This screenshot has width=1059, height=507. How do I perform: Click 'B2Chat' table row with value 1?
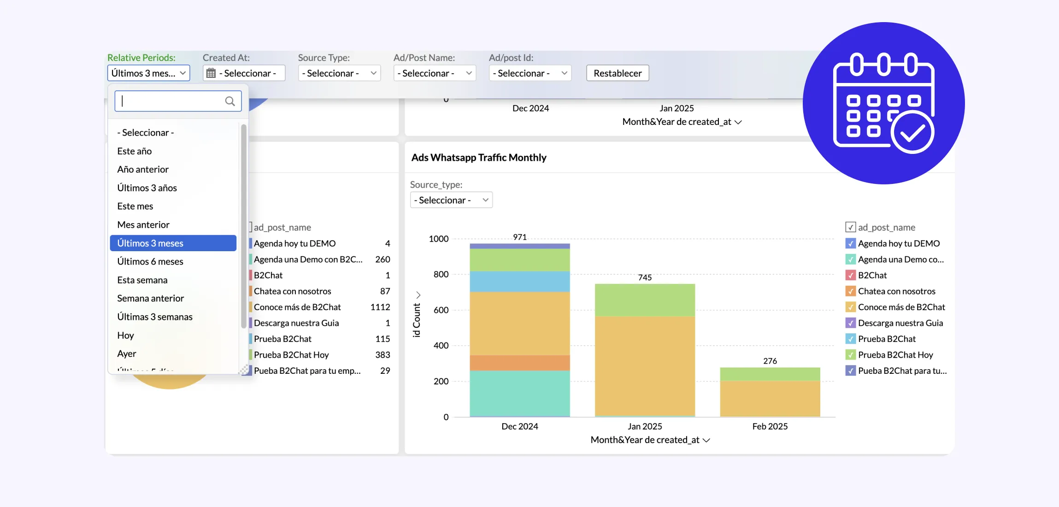coord(320,275)
